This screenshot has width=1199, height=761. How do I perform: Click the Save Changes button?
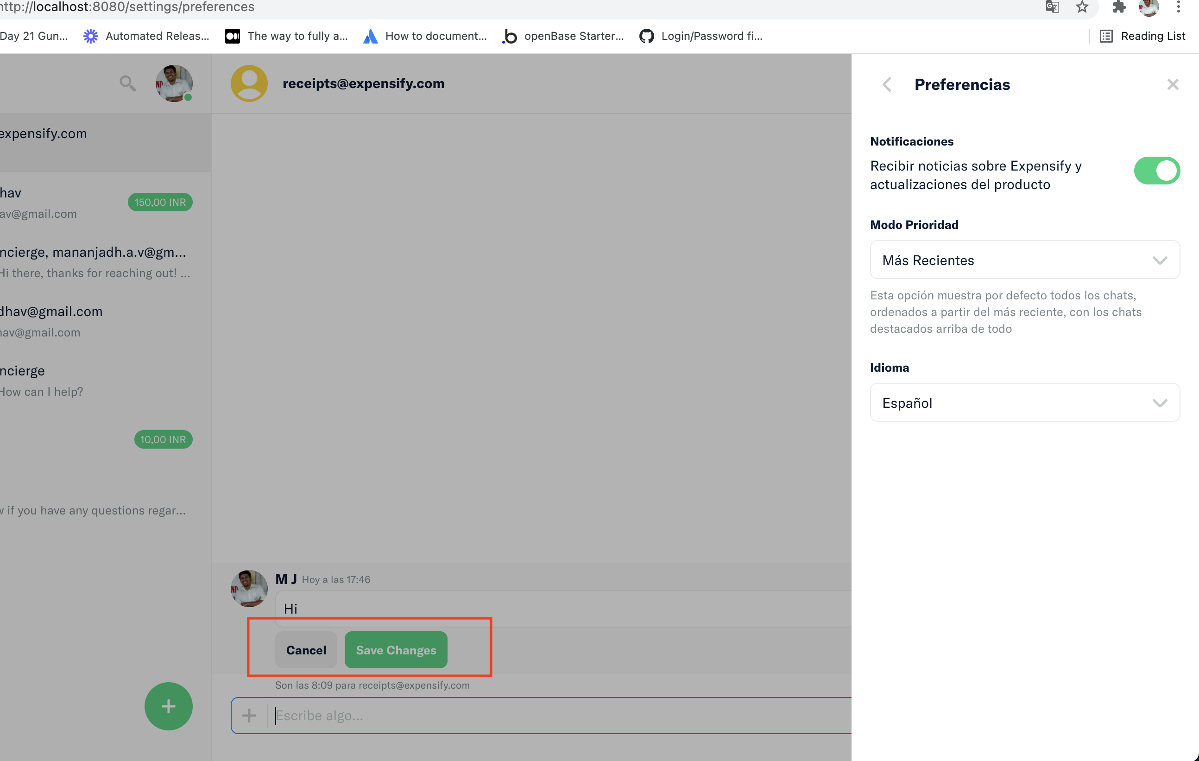pyautogui.click(x=396, y=649)
